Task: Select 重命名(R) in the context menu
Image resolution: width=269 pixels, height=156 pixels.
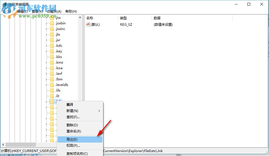Action: tap(80, 131)
